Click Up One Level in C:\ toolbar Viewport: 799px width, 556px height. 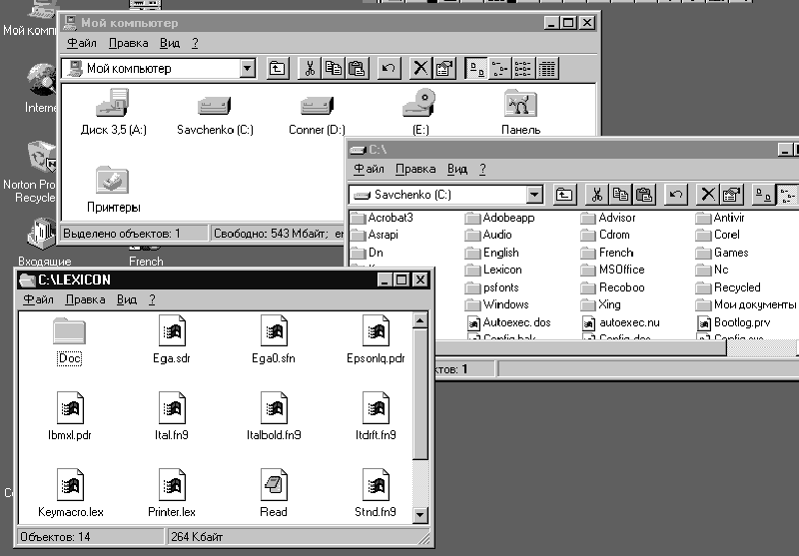click(x=564, y=195)
